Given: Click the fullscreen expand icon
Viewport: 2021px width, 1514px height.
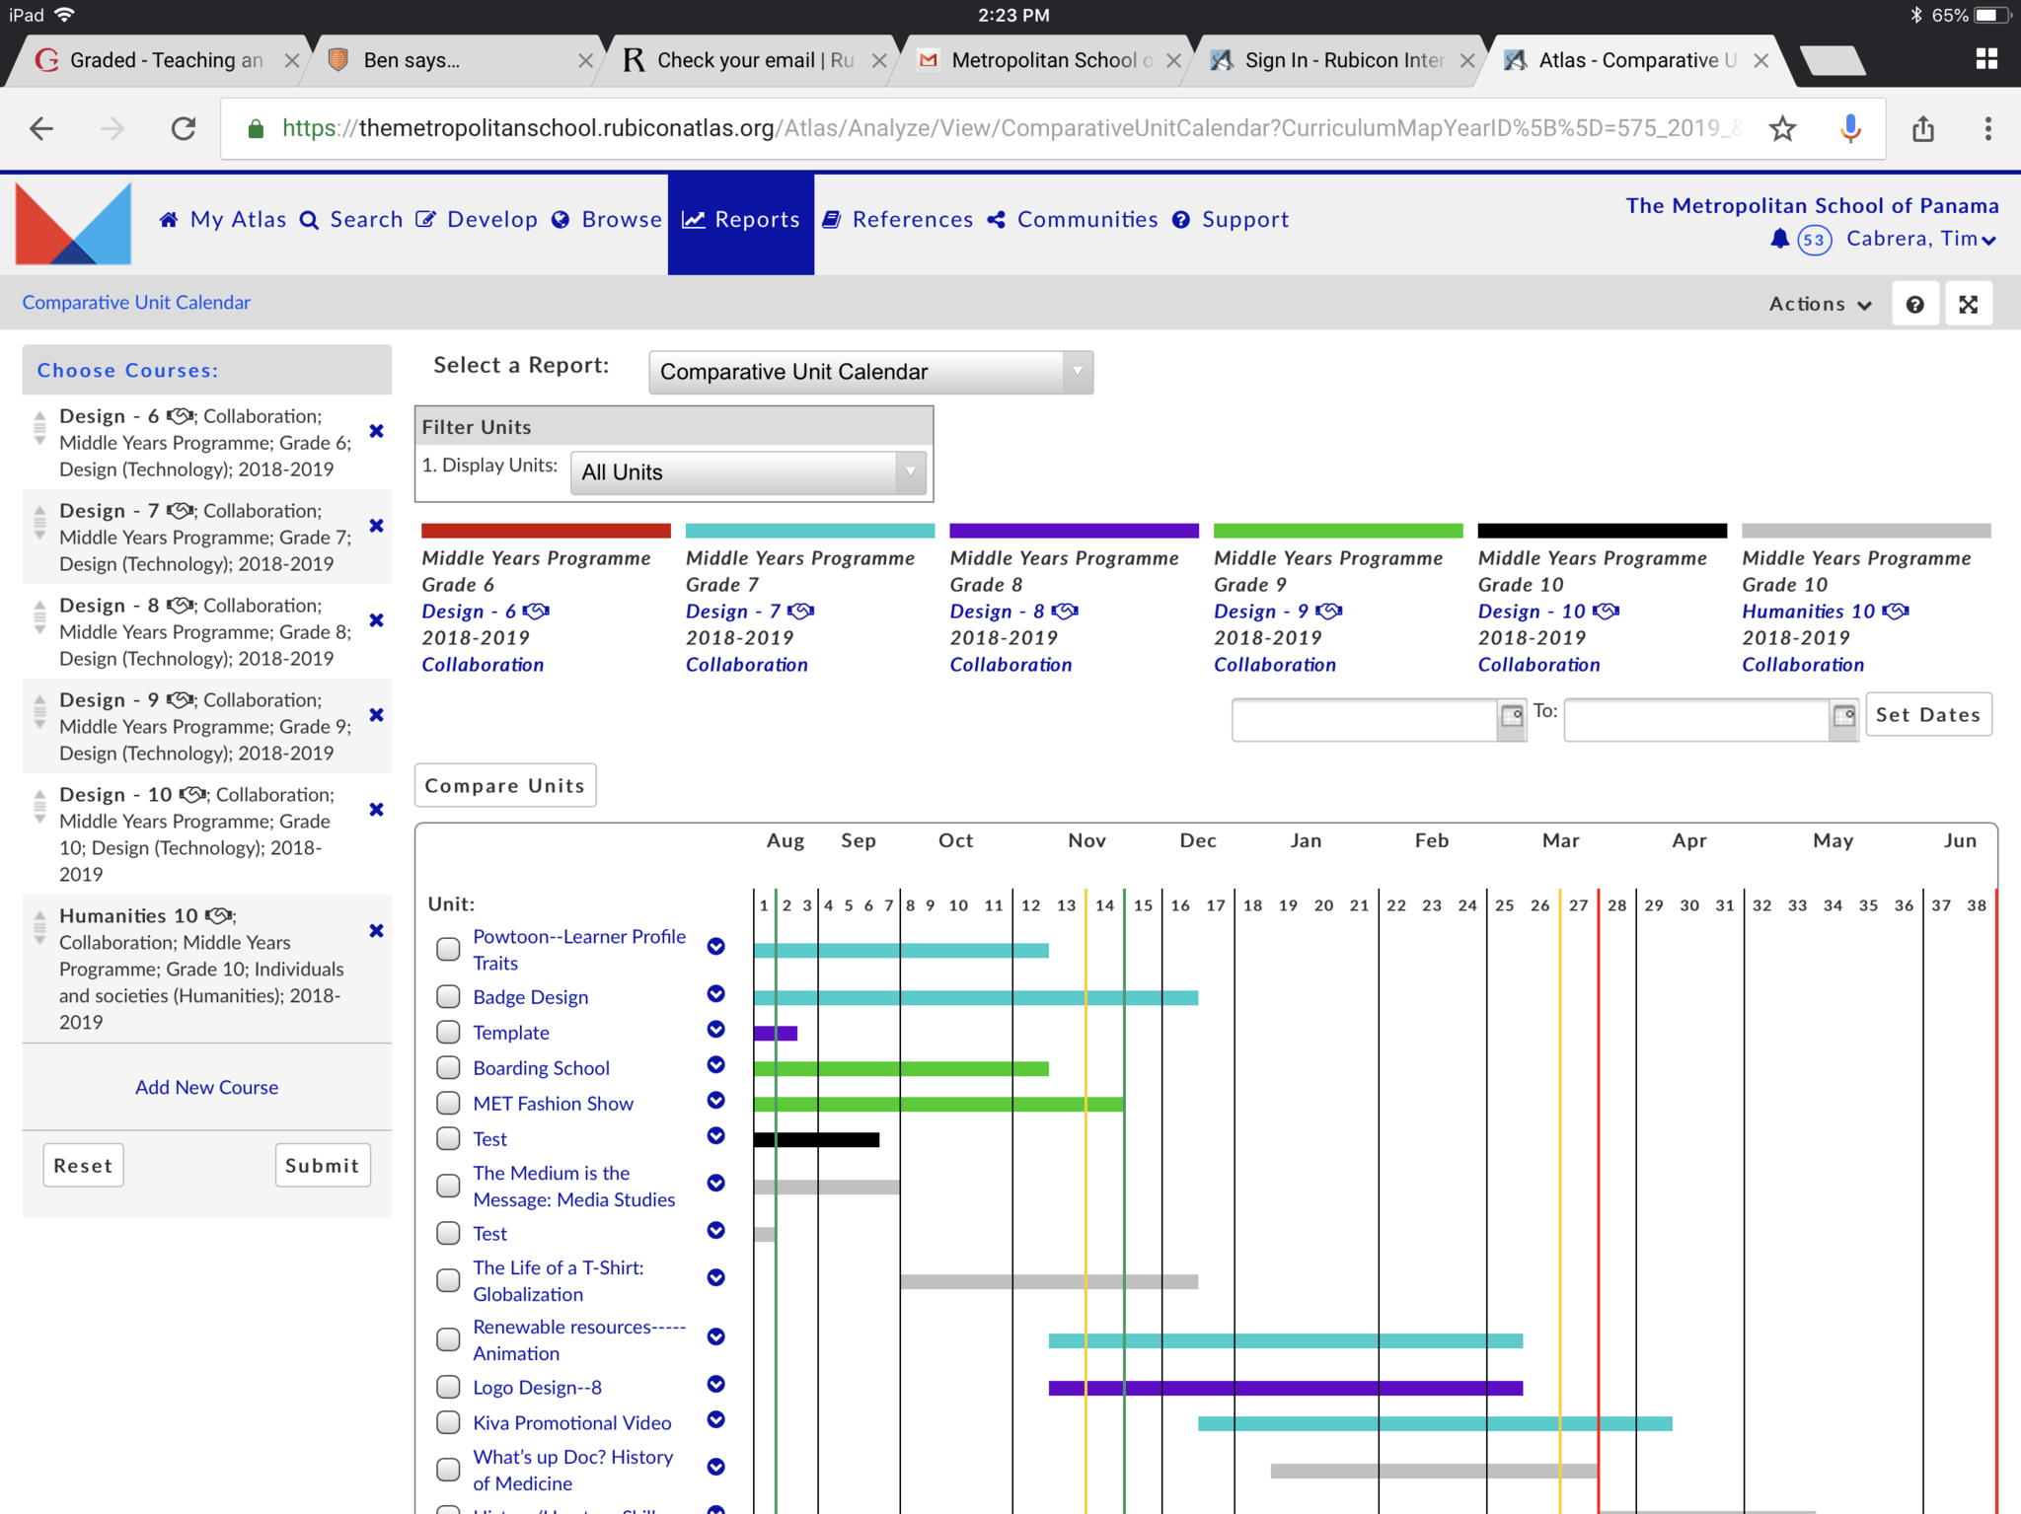Looking at the screenshot, I should [x=1968, y=304].
